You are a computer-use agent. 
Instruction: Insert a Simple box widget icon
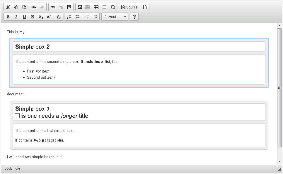coord(88,7)
